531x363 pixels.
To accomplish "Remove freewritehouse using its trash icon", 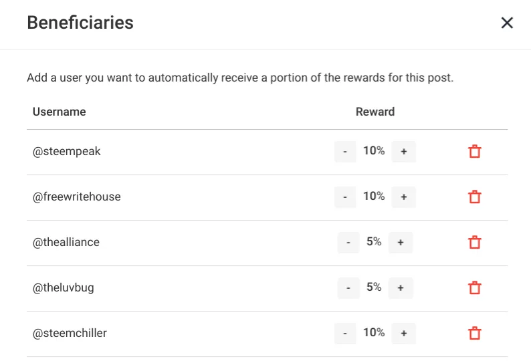I will (475, 197).
